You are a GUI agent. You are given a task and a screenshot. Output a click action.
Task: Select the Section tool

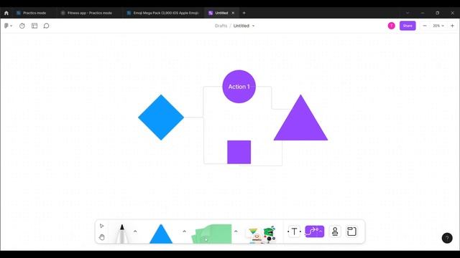pyautogui.click(x=351, y=231)
